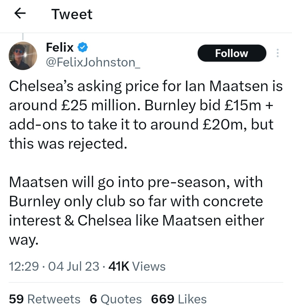
Task: View the 59 Retweets list
Action: (x=45, y=299)
